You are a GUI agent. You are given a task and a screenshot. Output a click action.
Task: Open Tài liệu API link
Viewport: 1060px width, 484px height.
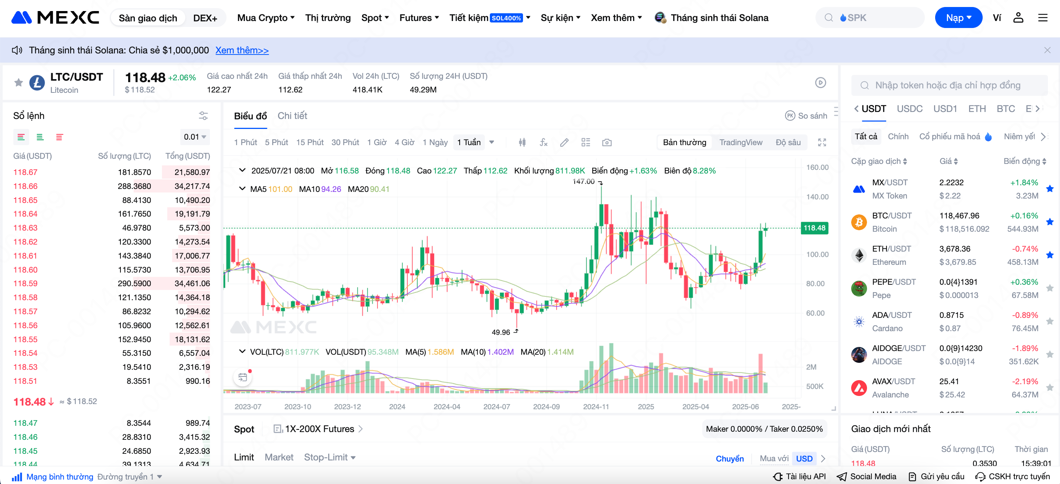[x=800, y=477]
